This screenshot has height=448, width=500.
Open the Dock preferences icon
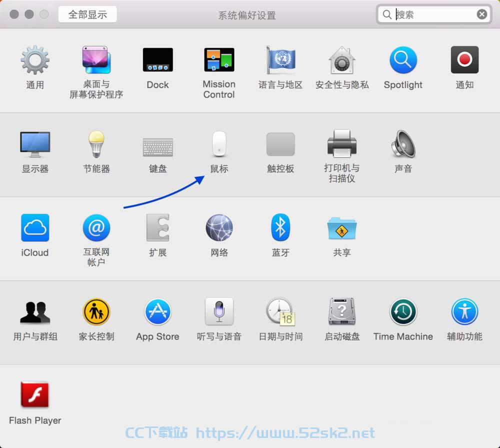tap(157, 60)
